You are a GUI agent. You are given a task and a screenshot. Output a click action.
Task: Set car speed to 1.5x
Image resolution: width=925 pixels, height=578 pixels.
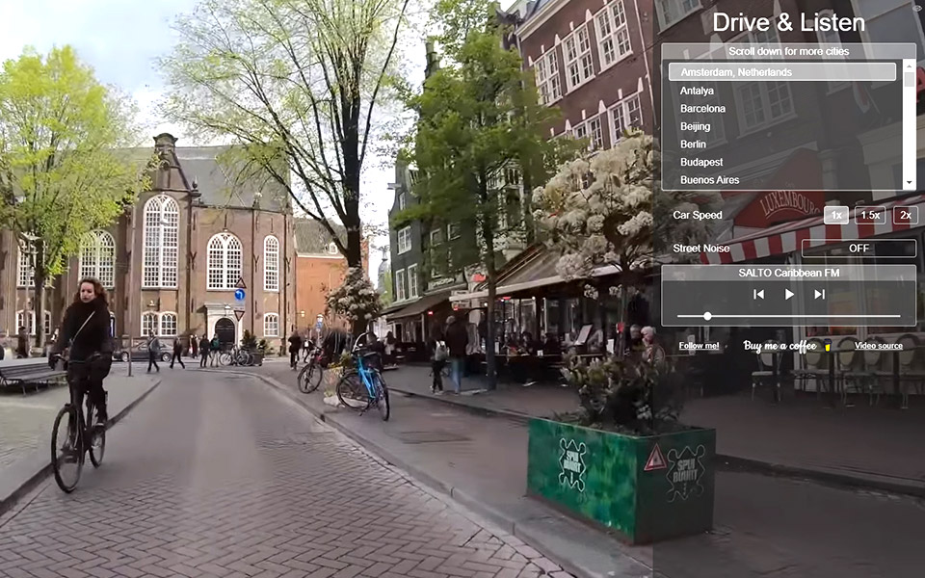(x=870, y=215)
